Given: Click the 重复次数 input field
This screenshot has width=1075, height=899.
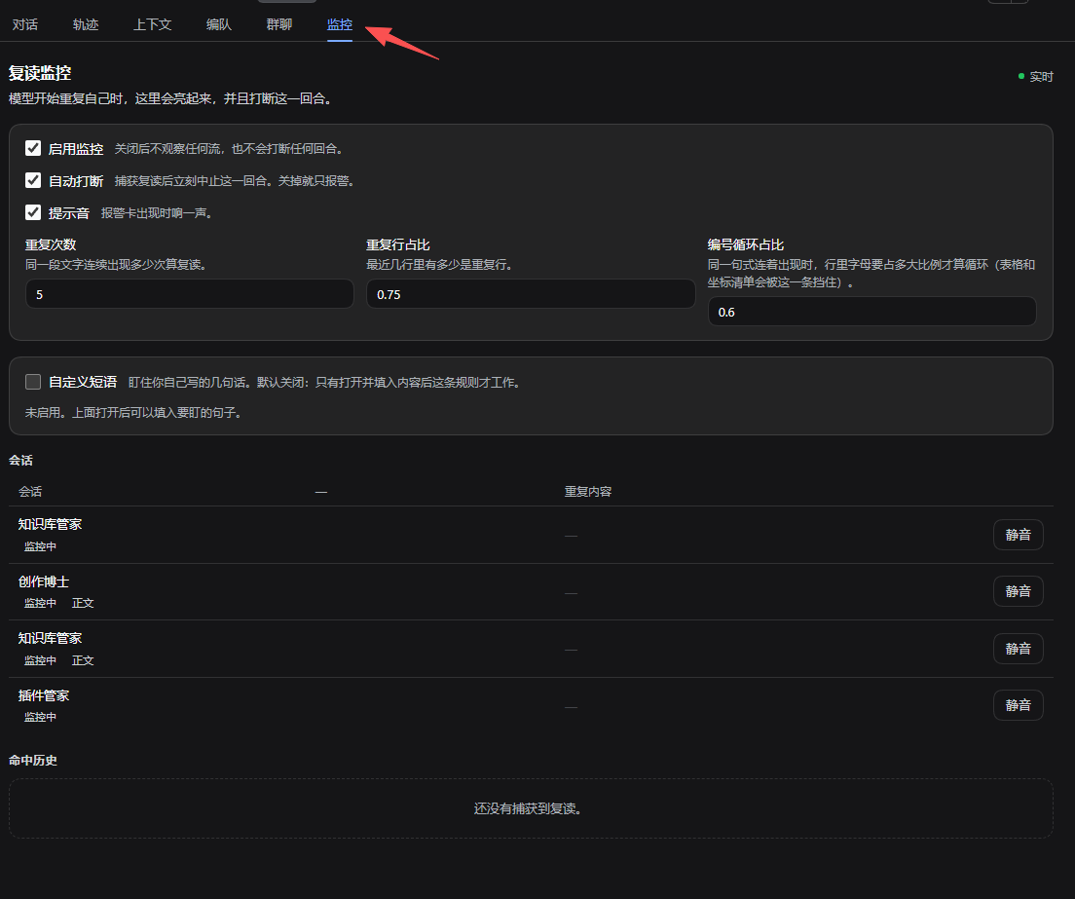Looking at the screenshot, I should pyautogui.click(x=189, y=294).
